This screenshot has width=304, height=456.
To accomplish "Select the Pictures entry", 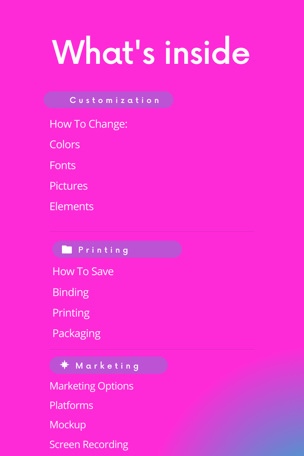I will point(68,186).
